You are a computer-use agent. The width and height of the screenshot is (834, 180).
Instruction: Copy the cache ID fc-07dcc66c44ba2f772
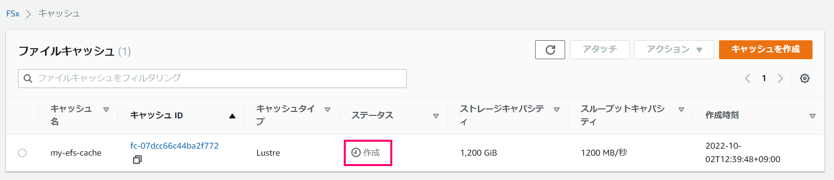(137, 160)
